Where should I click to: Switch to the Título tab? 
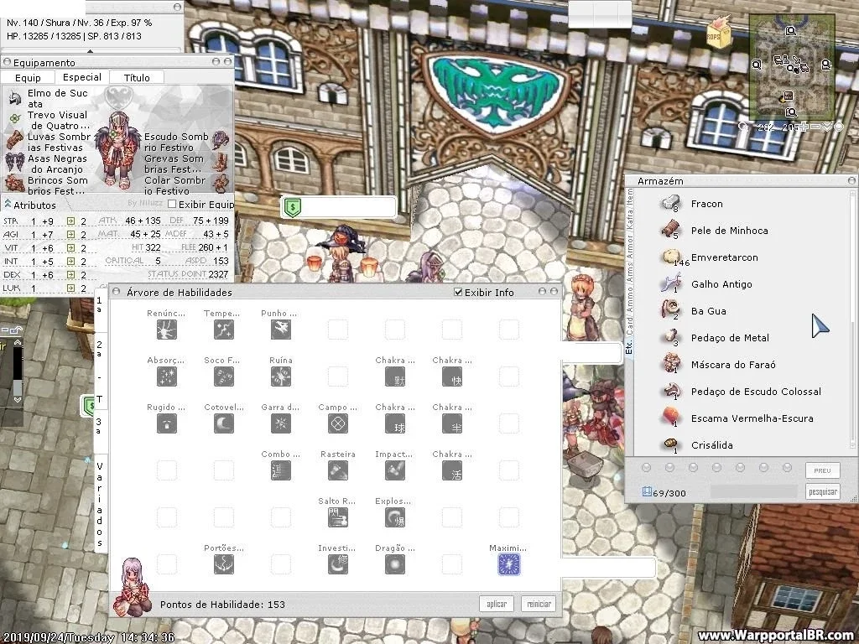coord(137,77)
